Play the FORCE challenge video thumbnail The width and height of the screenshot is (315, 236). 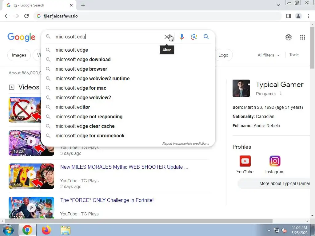point(31,207)
